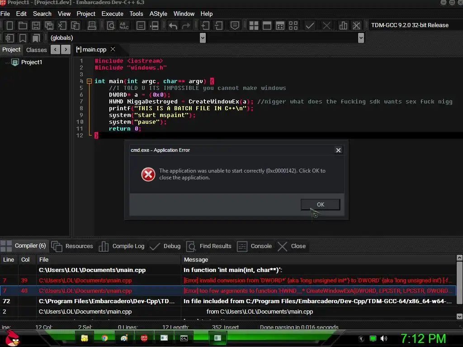This screenshot has width=463, height=347.
Task: Open the File menu
Action: 5,14
